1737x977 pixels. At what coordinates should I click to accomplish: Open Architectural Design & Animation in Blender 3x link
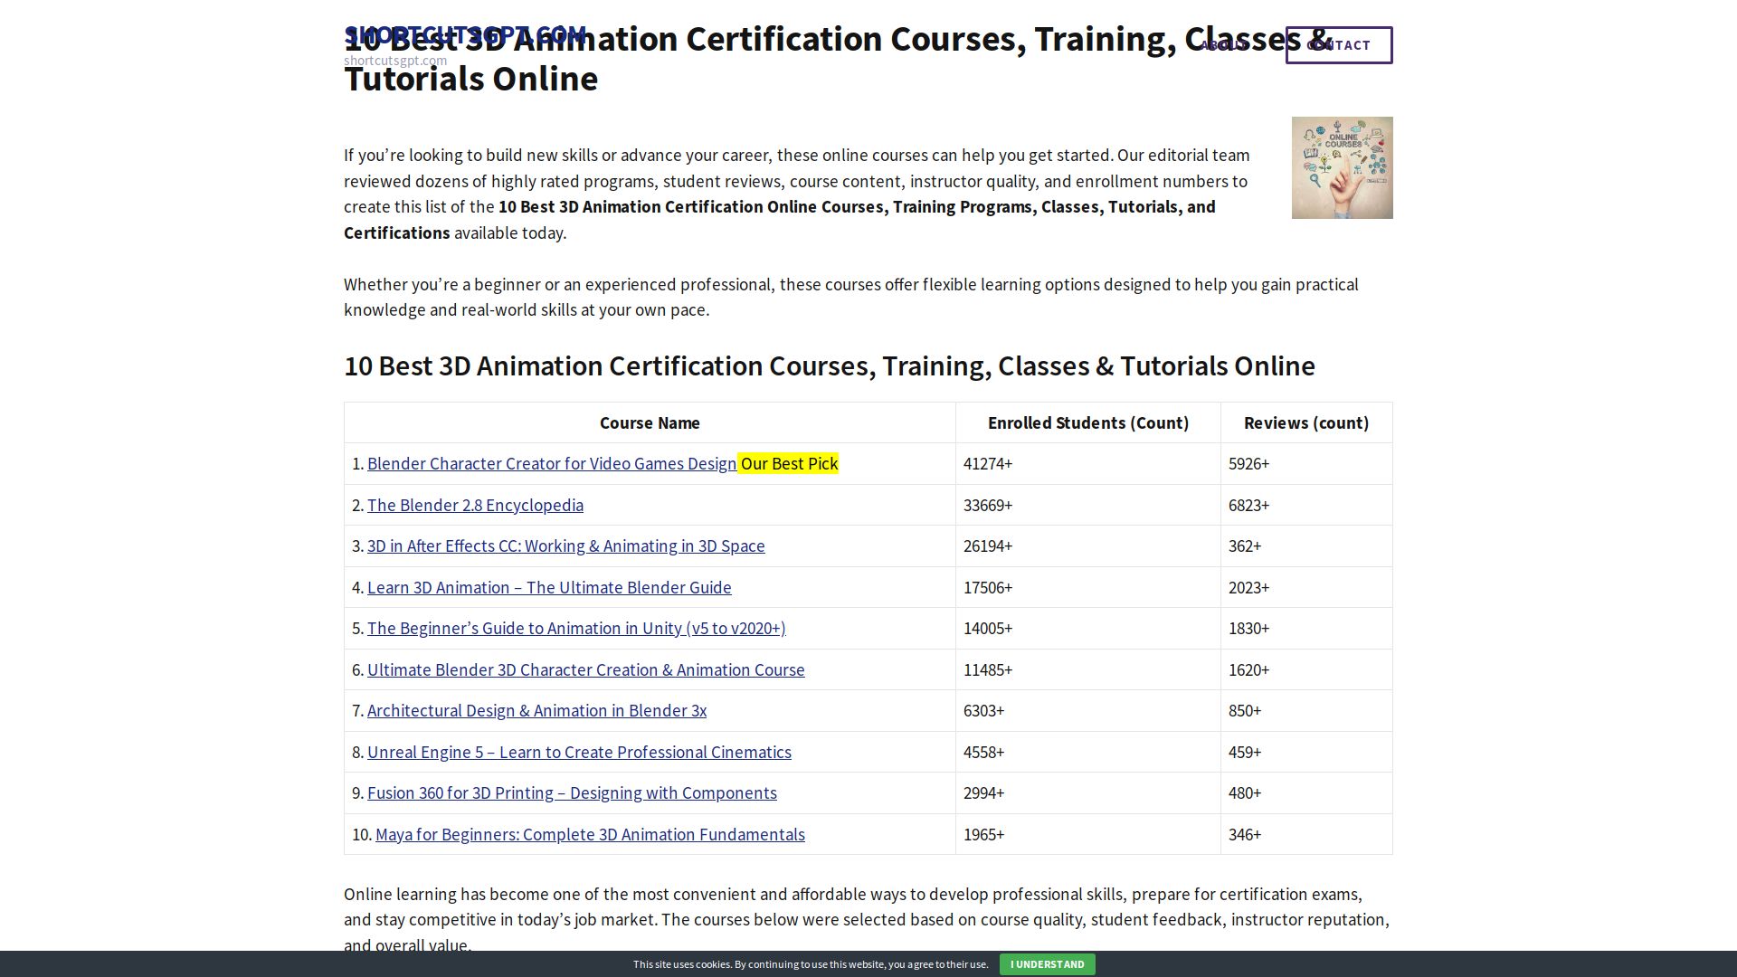(x=537, y=711)
